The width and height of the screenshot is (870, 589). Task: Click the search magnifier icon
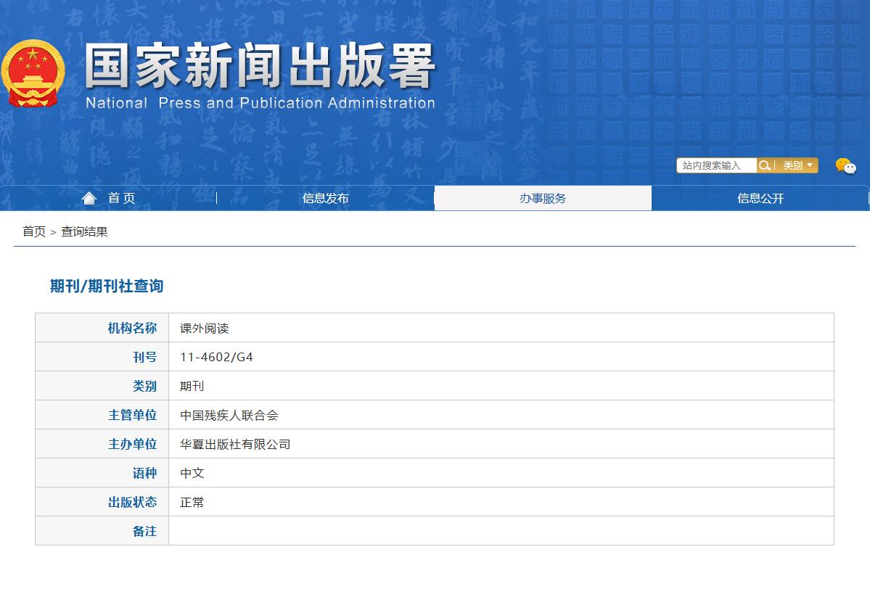point(767,165)
